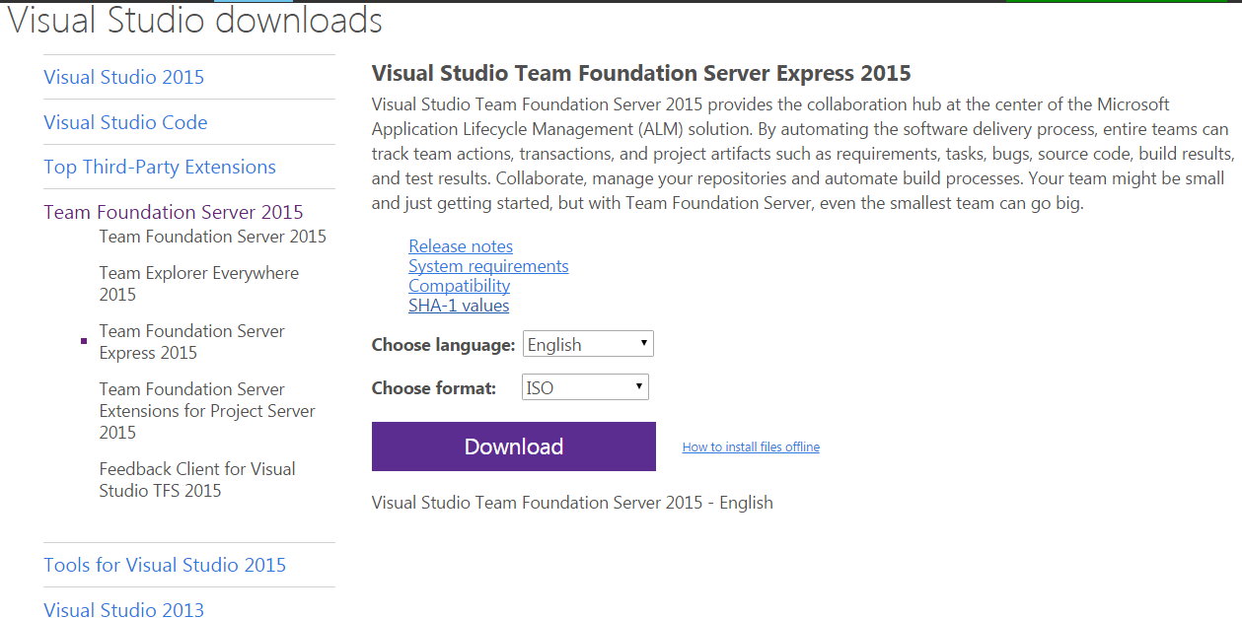Select Team Explorer Everywhere 2015
1242x618 pixels.
tap(198, 284)
